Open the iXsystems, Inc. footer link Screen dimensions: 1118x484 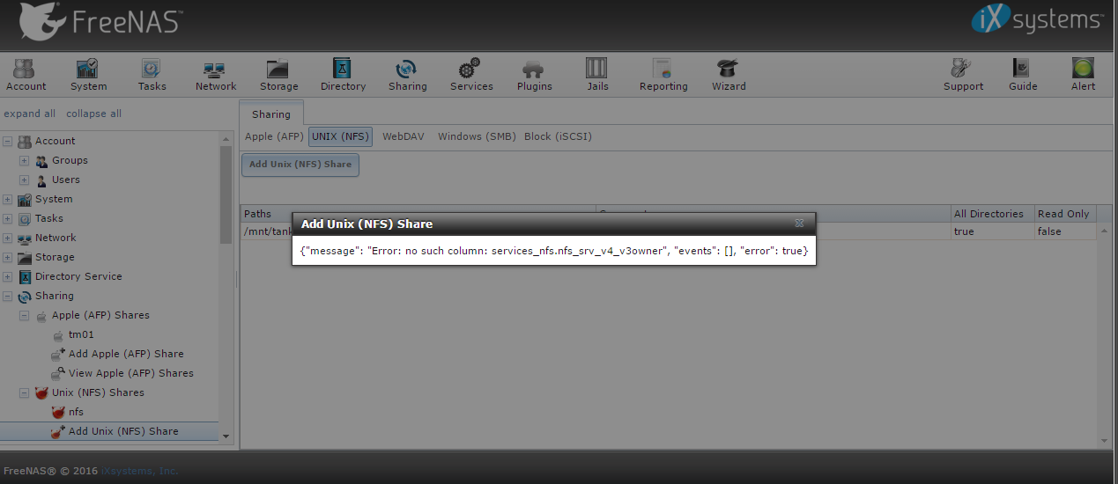[x=139, y=471]
